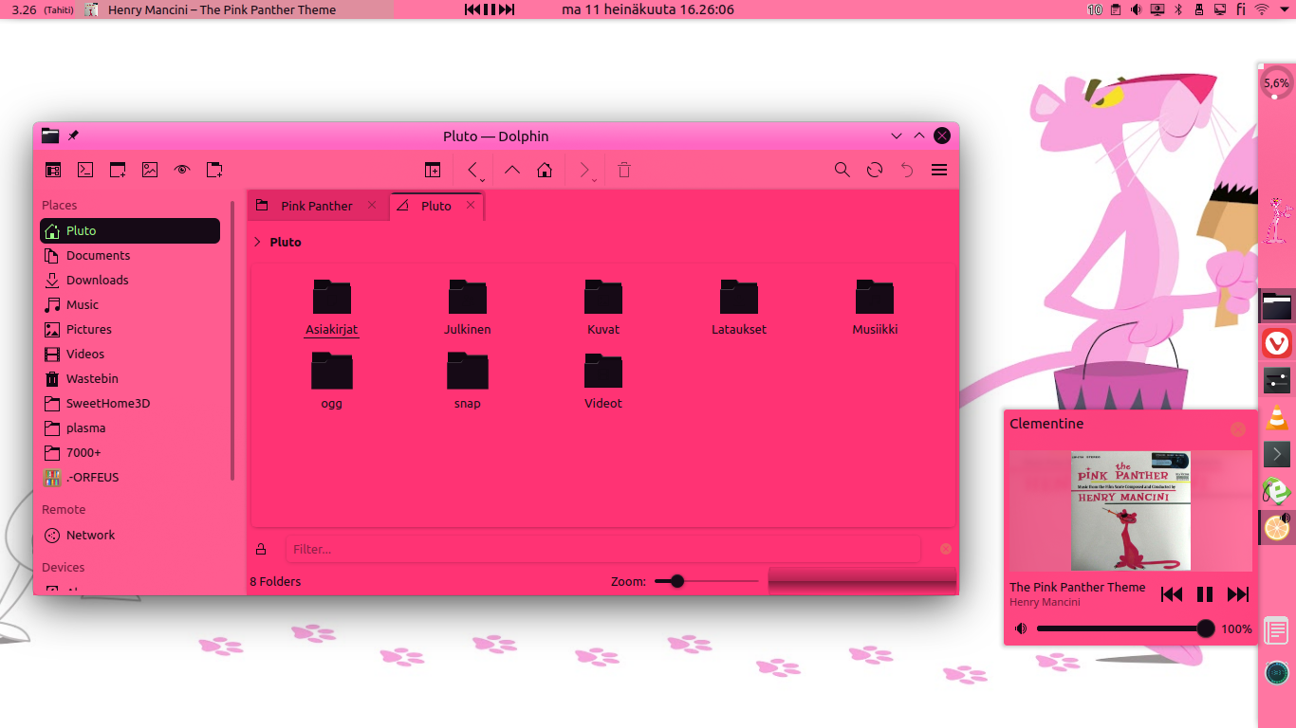The width and height of the screenshot is (1296, 728).
Task: Toggle image previews icon in Dolphin toolbar
Action: pyautogui.click(x=150, y=170)
